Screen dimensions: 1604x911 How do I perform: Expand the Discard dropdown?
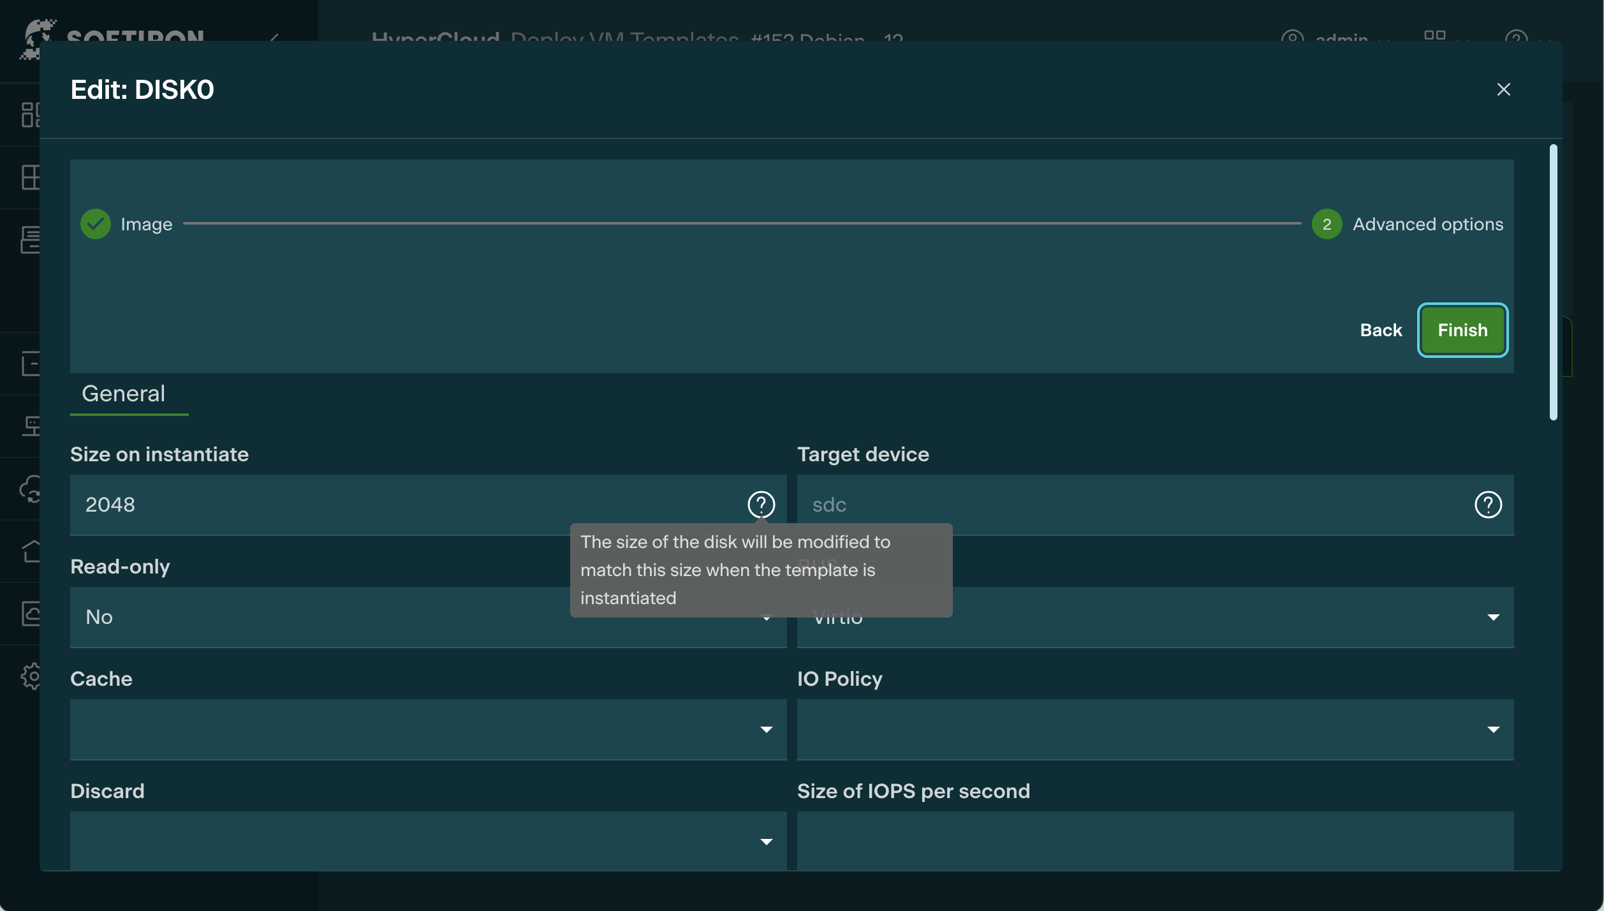[427, 841]
